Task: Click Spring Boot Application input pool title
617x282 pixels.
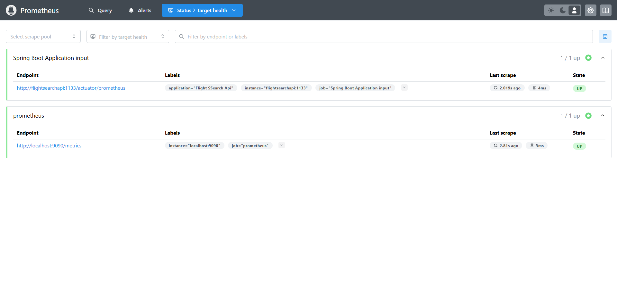Action: (x=51, y=58)
